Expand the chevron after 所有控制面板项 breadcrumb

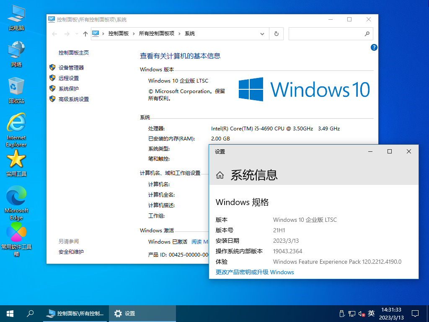(179, 34)
